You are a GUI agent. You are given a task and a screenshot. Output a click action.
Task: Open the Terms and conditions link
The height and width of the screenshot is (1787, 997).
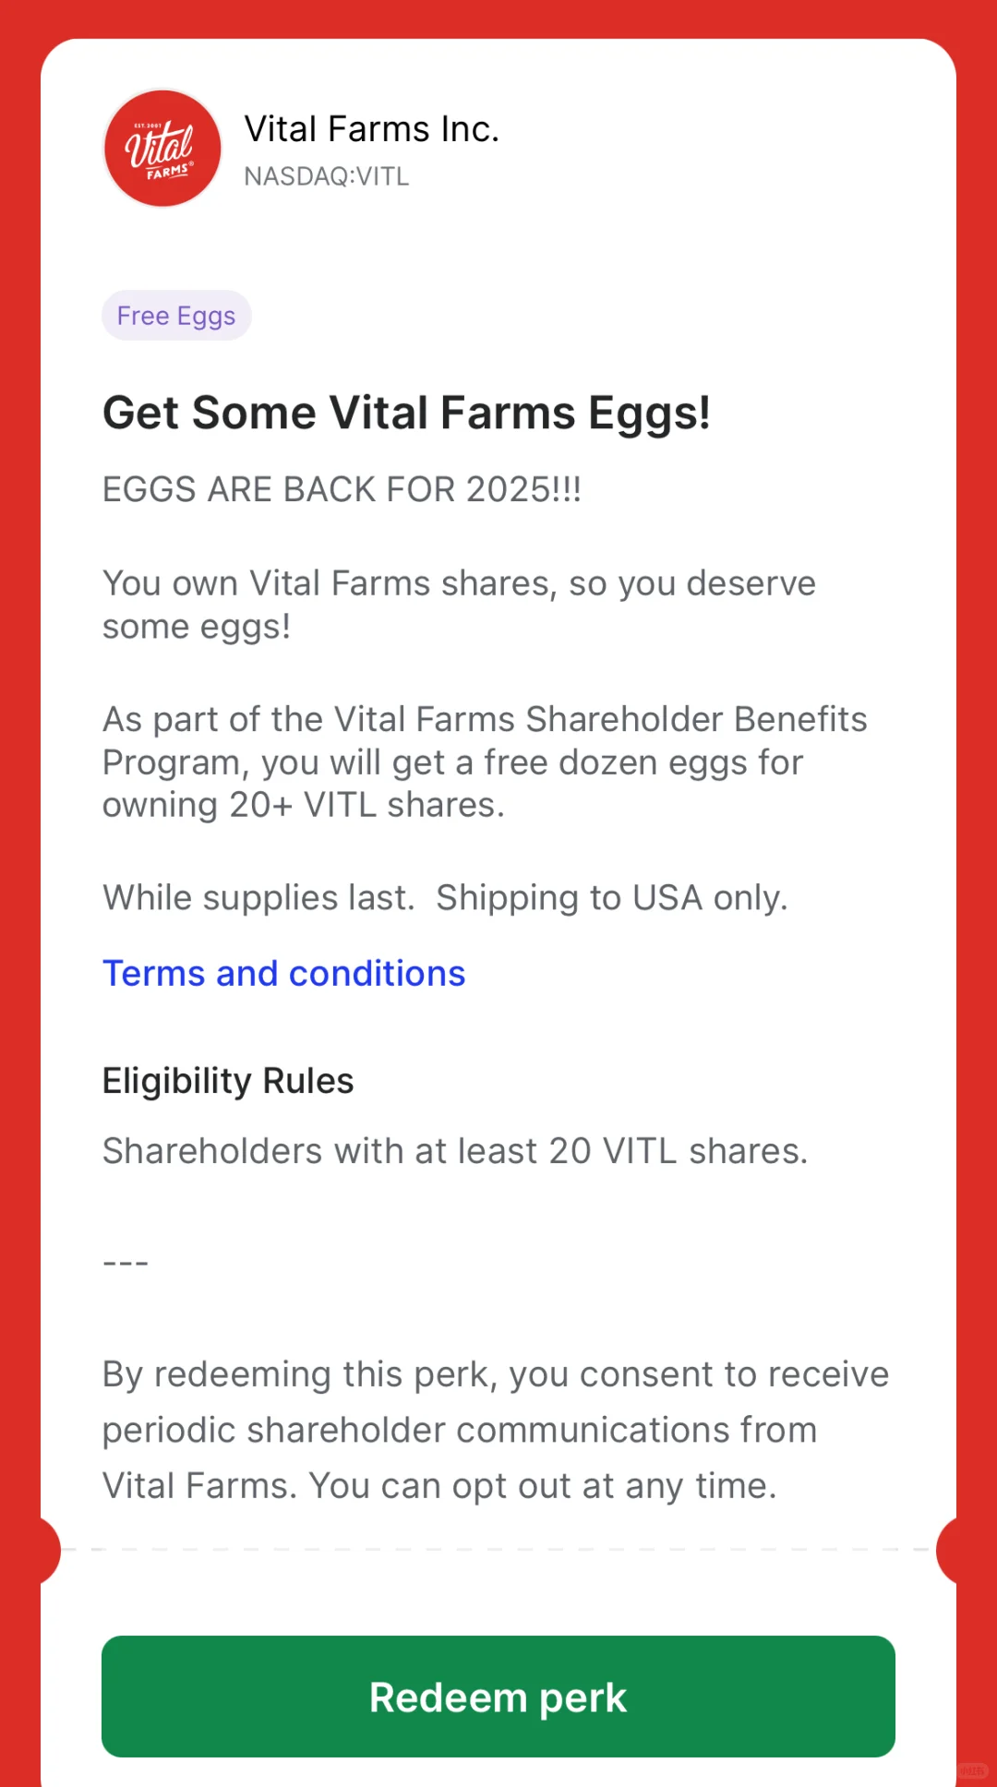point(284,974)
